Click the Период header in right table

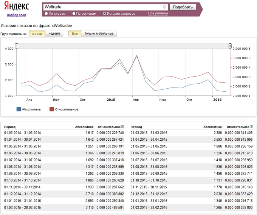tap(136, 127)
